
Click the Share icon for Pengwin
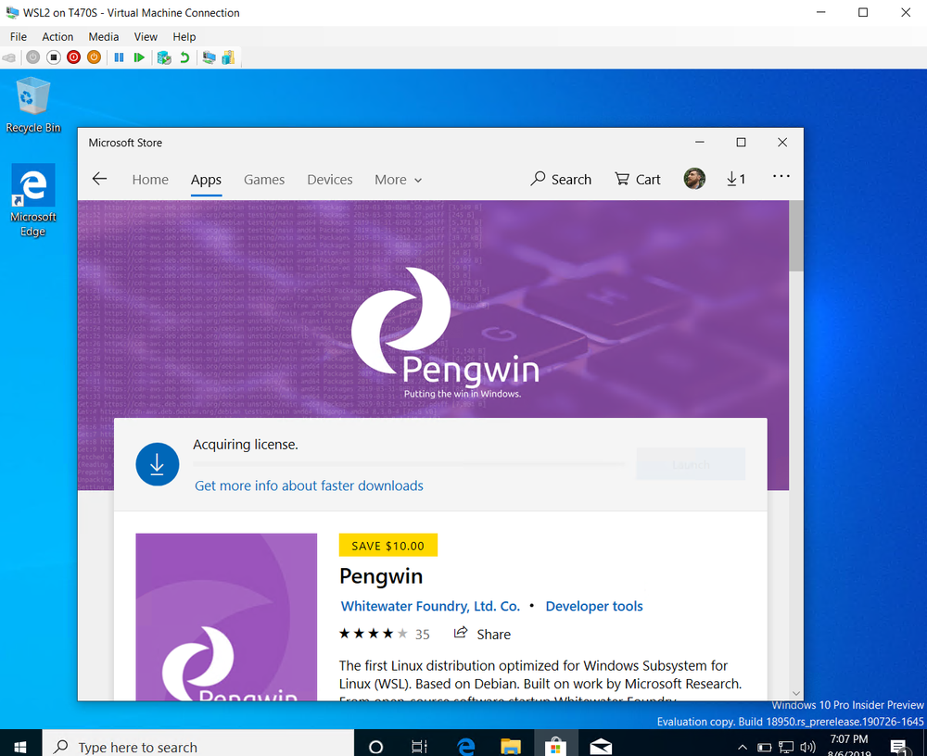click(461, 634)
